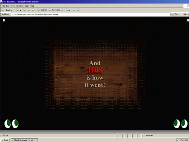
Task: Expand the Mail dropdown arrow
Action: pos(70,10)
